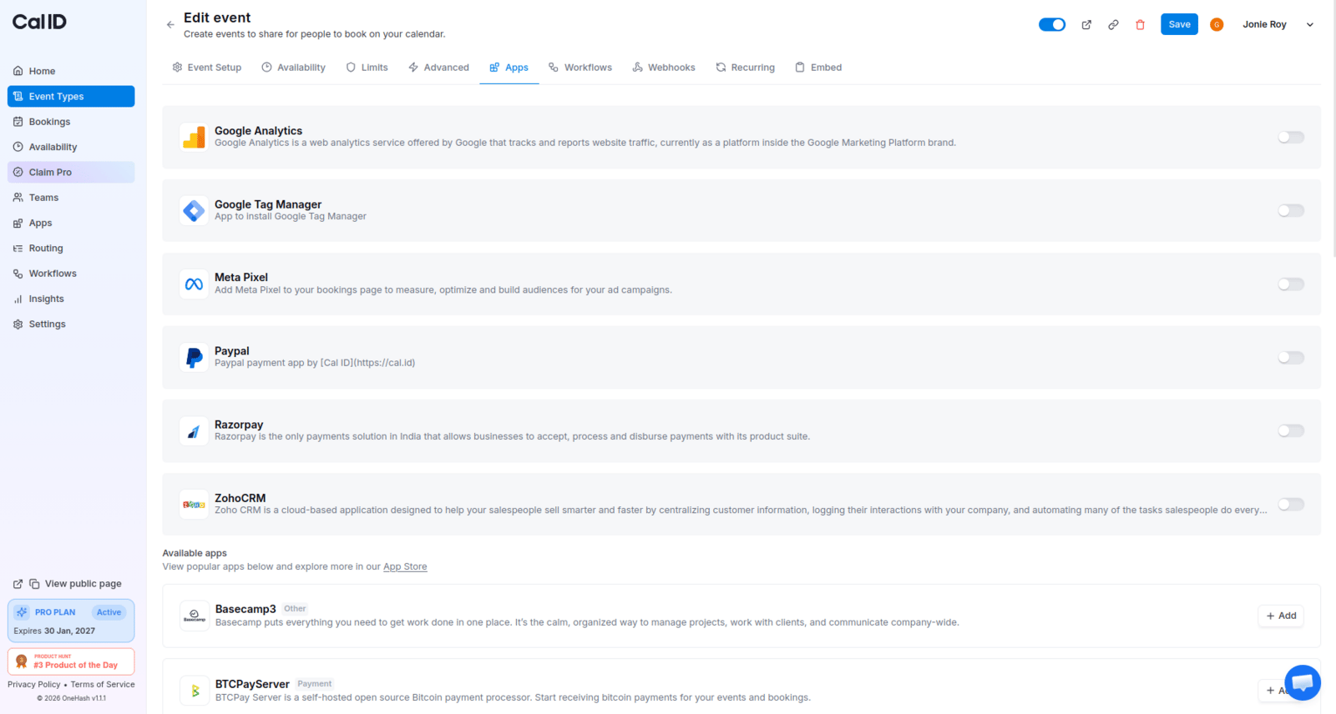This screenshot has height=714, width=1336.
Task: Click the CalID logo
Action: point(39,22)
